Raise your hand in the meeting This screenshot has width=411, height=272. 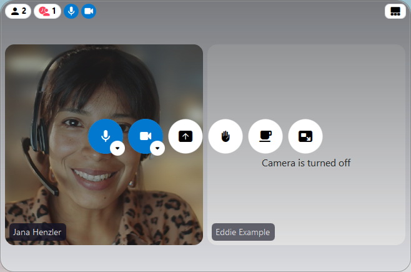225,136
